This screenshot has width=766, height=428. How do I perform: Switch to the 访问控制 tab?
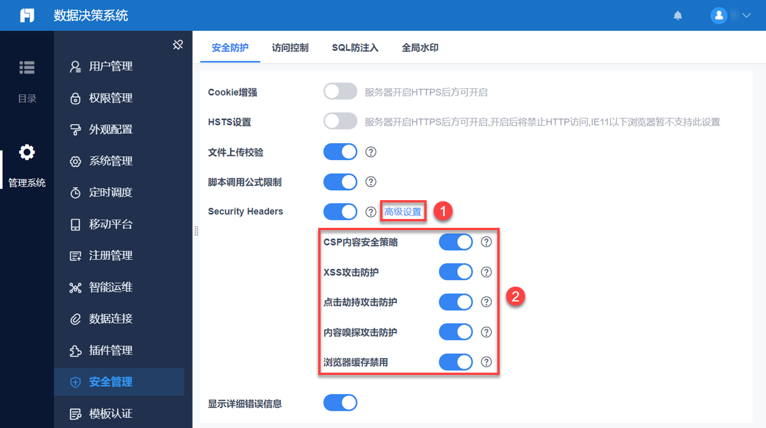(290, 48)
